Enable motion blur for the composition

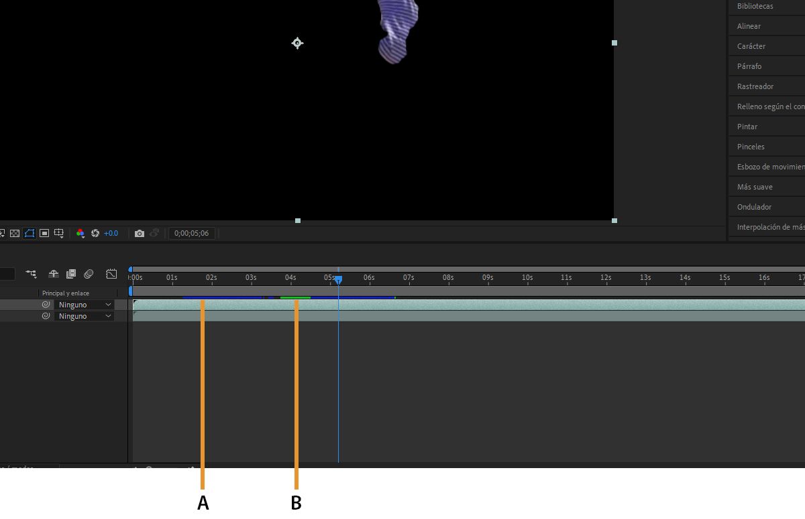pyautogui.click(x=89, y=274)
